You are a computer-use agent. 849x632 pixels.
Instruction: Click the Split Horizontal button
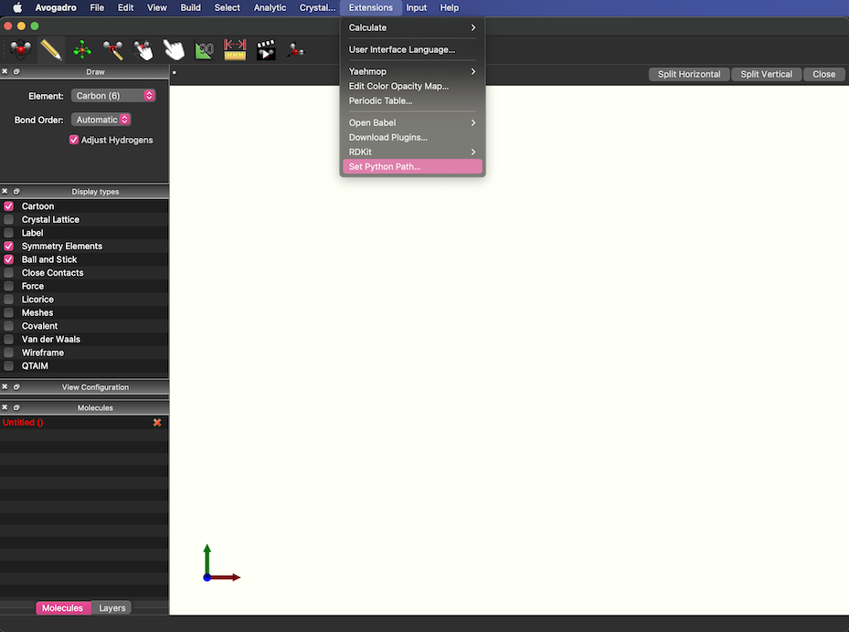point(689,74)
